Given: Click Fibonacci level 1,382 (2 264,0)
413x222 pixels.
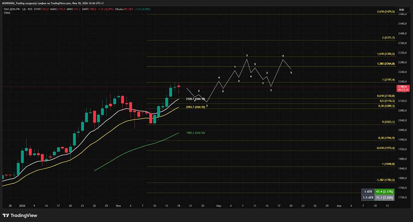Looking at the screenshot, I should click(386, 64).
